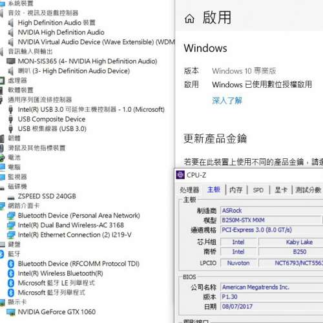Image resolution: width=323 pixels, height=323 pixels.
Task: Open the 主板 tab in CPU-Z
Action: point(214,190)
